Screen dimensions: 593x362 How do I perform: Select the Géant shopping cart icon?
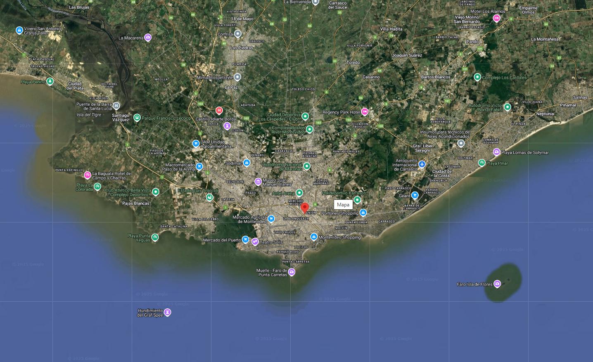[415, 195]
